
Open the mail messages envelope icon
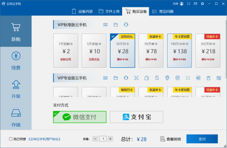click(195, 4)
